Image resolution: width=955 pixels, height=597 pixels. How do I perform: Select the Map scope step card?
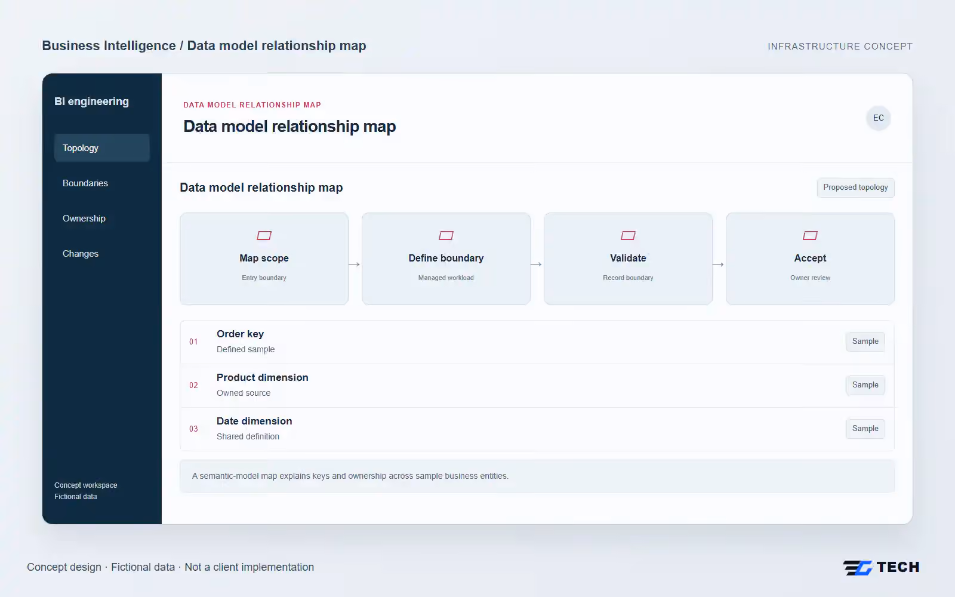(x=264, y=259)
